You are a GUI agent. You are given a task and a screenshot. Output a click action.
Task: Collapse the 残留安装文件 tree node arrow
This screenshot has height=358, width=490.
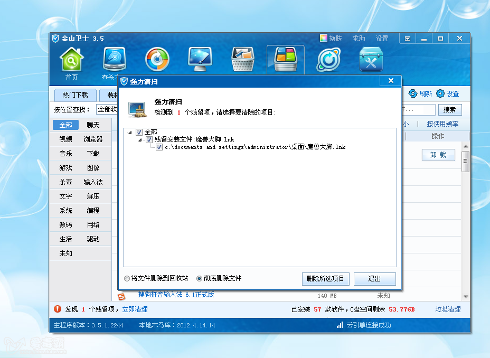coord(140,140)
